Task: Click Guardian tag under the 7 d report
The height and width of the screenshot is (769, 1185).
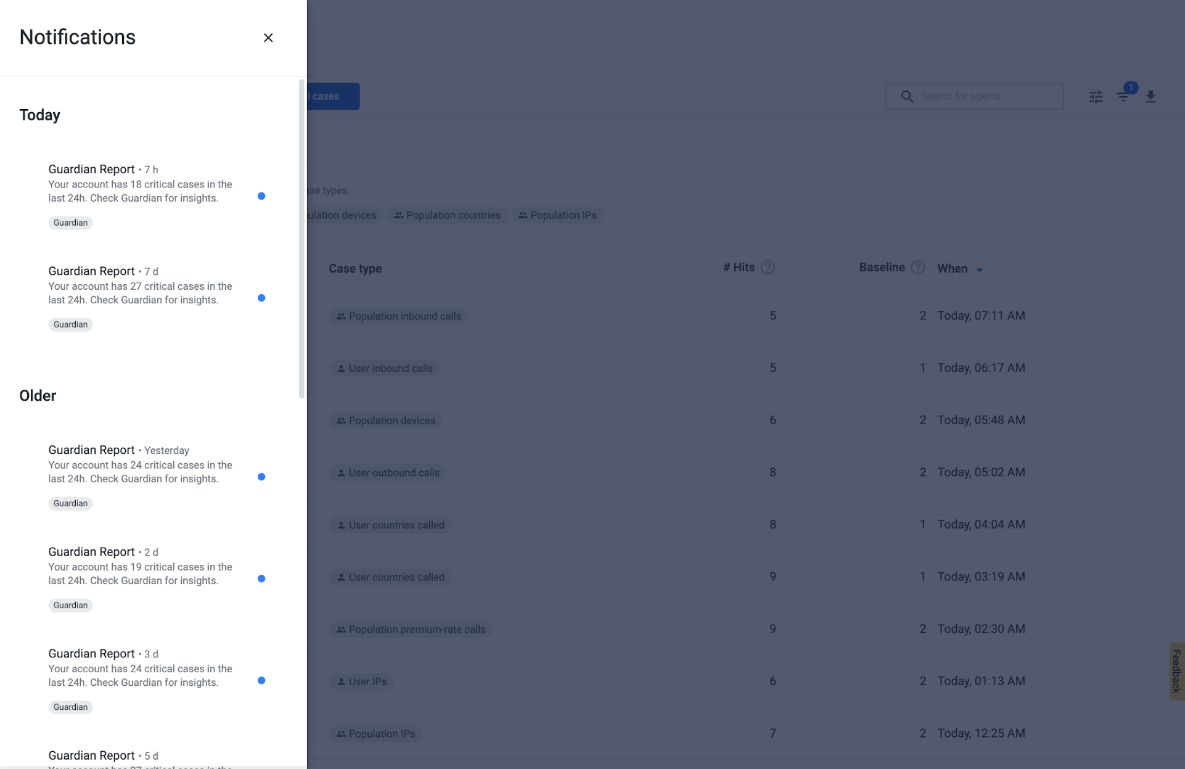Action: 70,324
